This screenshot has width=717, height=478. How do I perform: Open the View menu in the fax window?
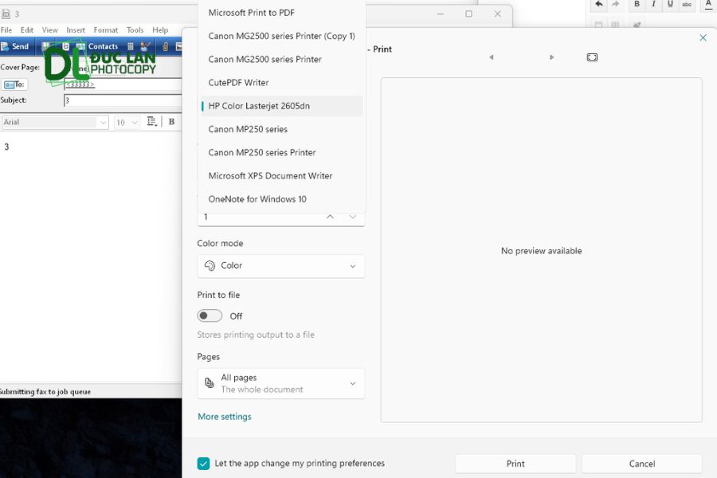[x=50, y=29]
